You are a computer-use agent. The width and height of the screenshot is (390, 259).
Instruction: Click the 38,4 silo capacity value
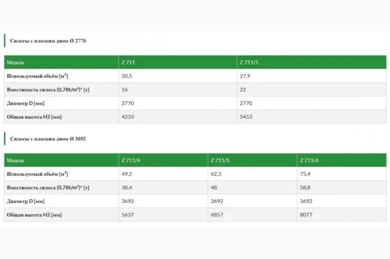point(128,188)
